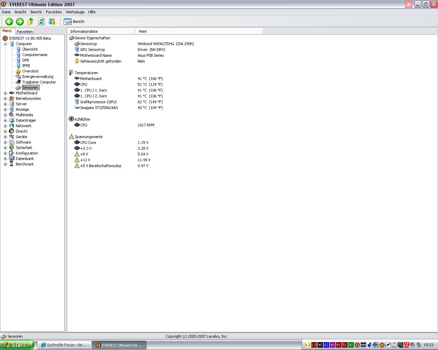
Task: Click the Overclock flame icon
Action: coord(18,71)
